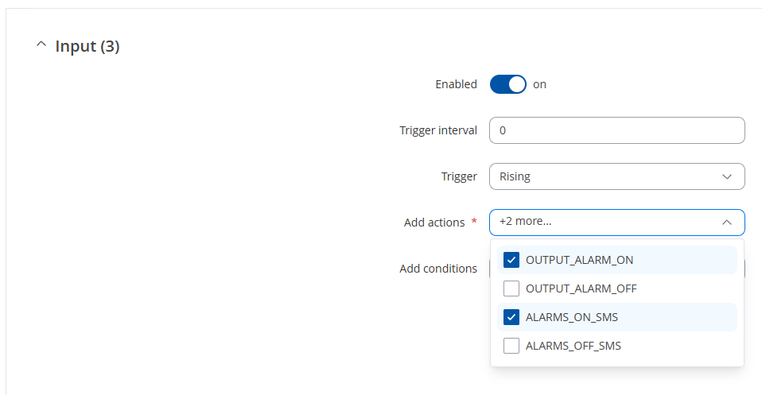Viewport: 762px width, 395px height.
Task: Uncheck the OUTPUT_ALARM_ON checkbox
Action: tap(512, 260)
